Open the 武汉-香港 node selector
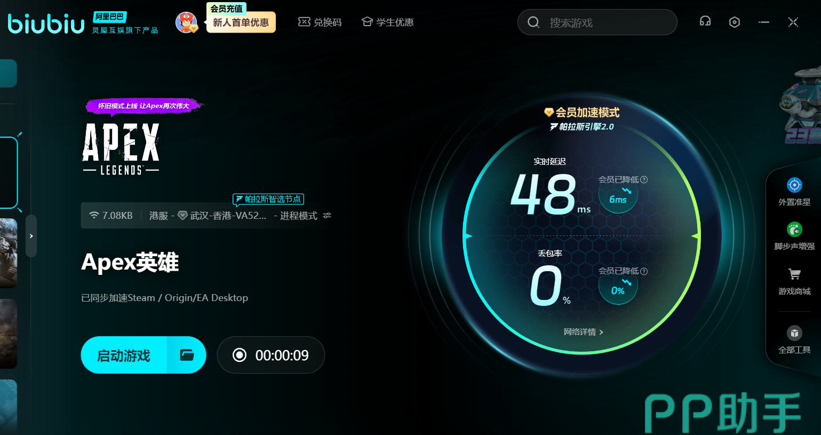This screenshot has height=435, width=821. point(228,216)
